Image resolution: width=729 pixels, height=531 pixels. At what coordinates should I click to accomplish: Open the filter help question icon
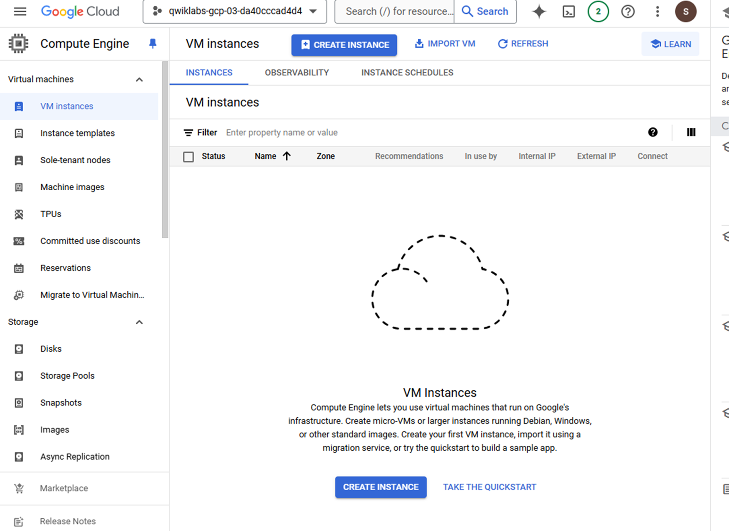tap(653, 132)
